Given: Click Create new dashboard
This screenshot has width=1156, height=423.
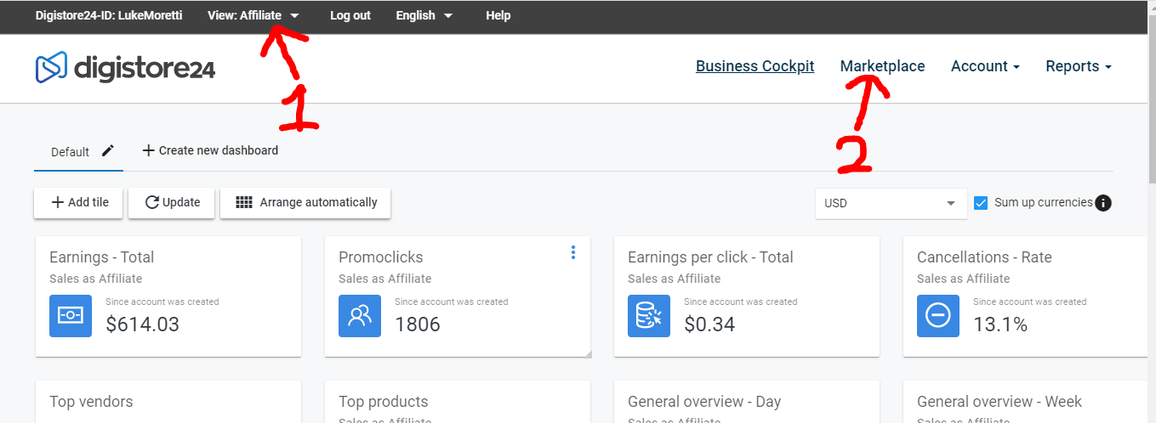Looking at the screenshot, I should point(210,150).
